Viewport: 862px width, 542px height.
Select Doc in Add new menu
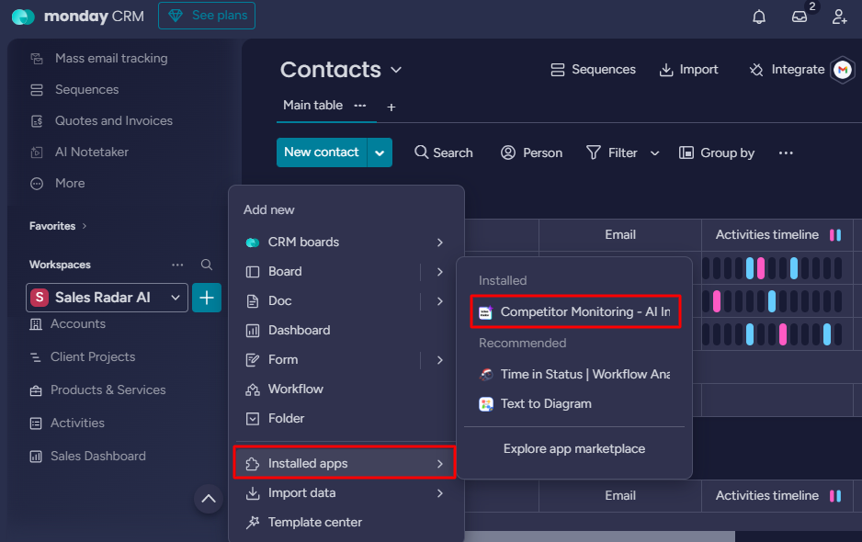(279, 301)
